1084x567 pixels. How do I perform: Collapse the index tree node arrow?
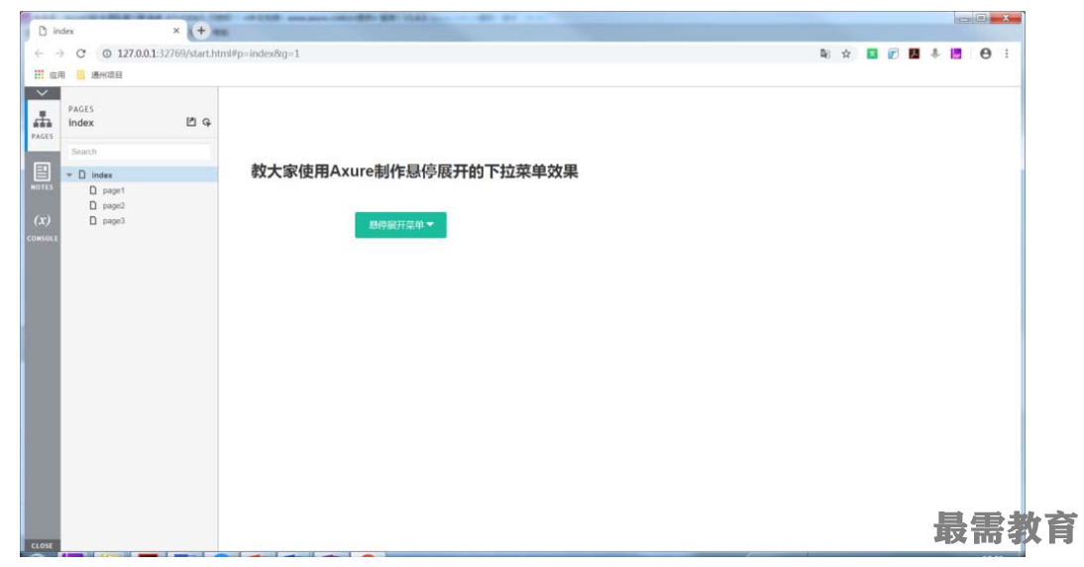[x=69, y=174]
